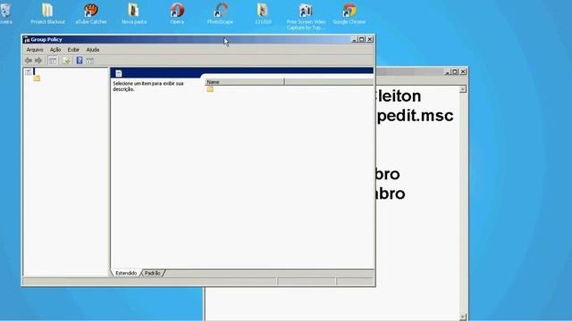Image resolution: width=572 pixels, height=321 pixels.
Task: Click the export list toolbar icon
Action: (66, 61)
